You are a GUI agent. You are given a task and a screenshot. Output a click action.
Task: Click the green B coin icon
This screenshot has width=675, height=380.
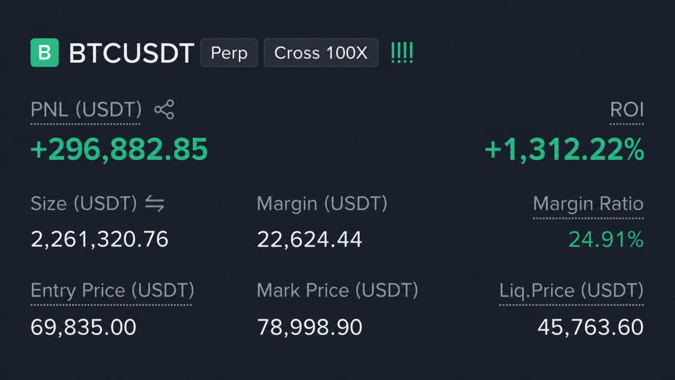click(x=44, y=53)
